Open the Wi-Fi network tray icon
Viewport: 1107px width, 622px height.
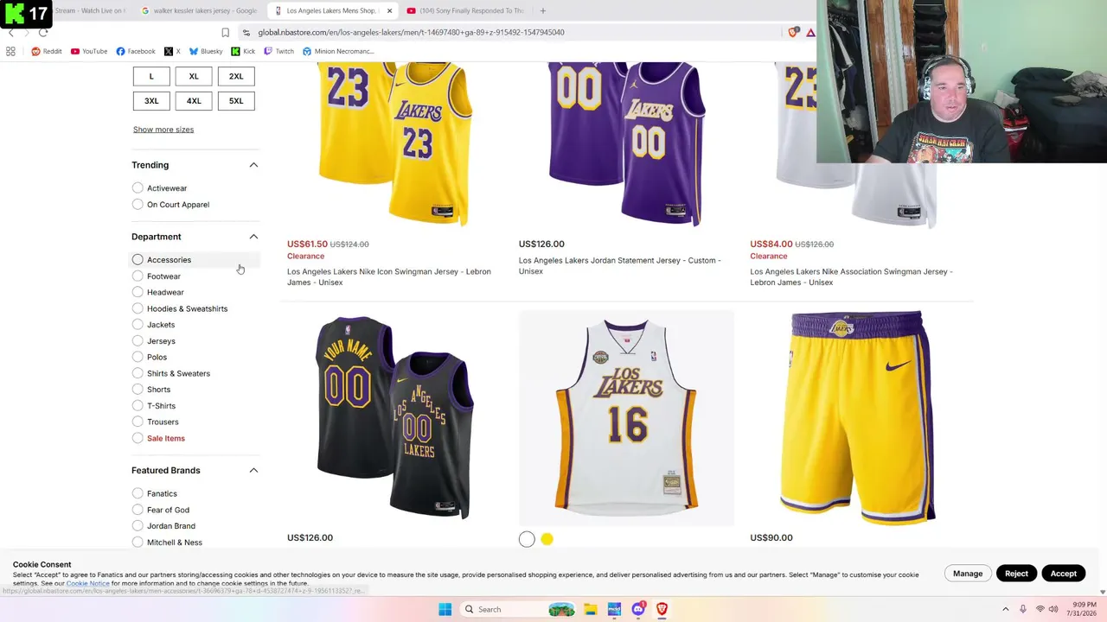click(1040, 609)
